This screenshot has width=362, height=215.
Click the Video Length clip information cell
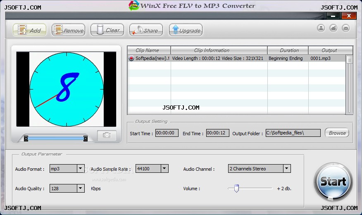point(219,58)
